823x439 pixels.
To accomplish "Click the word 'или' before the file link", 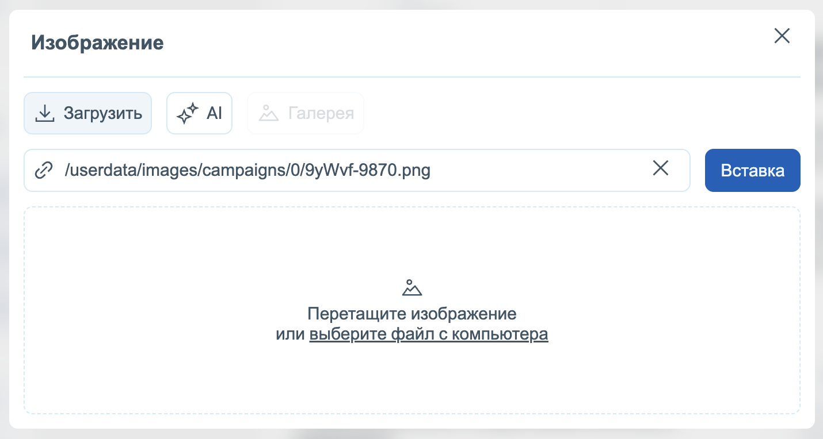I will pyautogui.click(x=289, y=334).
